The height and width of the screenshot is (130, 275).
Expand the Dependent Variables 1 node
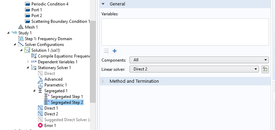[x=28, y=62]
